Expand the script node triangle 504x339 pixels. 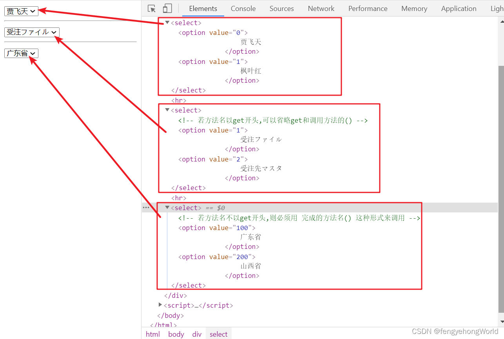click(x=160, y=305)
